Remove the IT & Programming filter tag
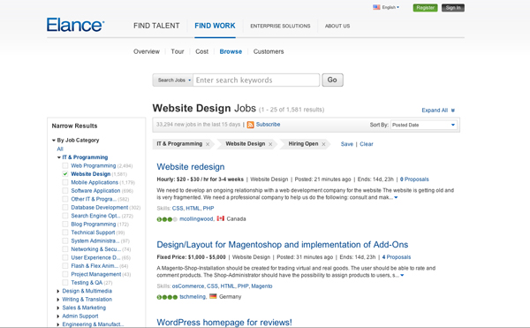The width and height of the screenshot is (530, 328). point(208,144)
